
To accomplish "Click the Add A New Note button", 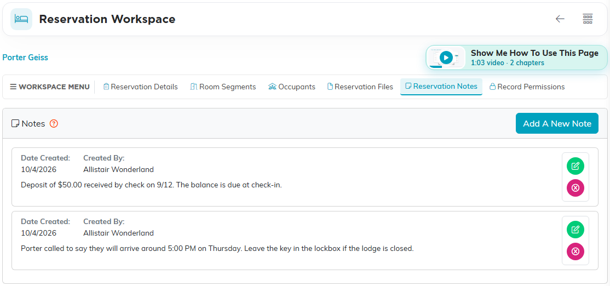I will click(x=557, y=123).
